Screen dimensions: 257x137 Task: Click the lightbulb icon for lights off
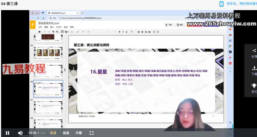point(254,86)
